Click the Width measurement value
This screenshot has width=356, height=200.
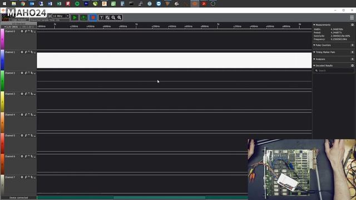[x=337, y=29]
